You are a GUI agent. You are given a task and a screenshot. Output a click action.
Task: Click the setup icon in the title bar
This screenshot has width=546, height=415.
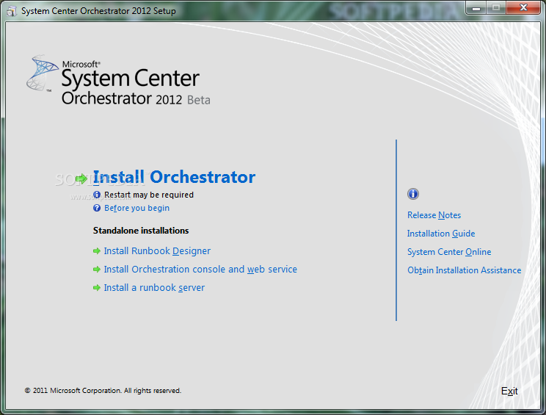tap(12, 11)
